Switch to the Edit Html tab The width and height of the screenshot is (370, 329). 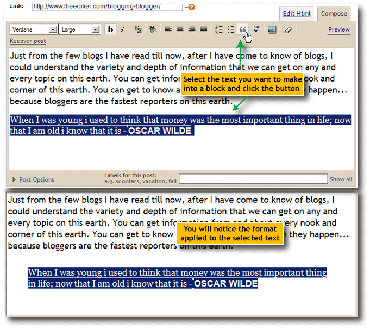coord(296,14)
